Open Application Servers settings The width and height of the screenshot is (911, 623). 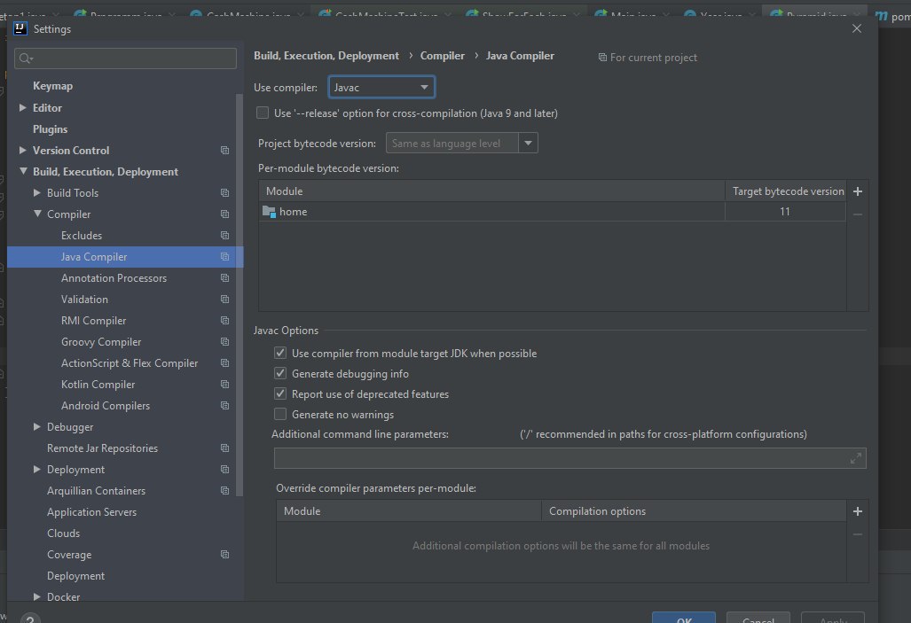(91, 512)
